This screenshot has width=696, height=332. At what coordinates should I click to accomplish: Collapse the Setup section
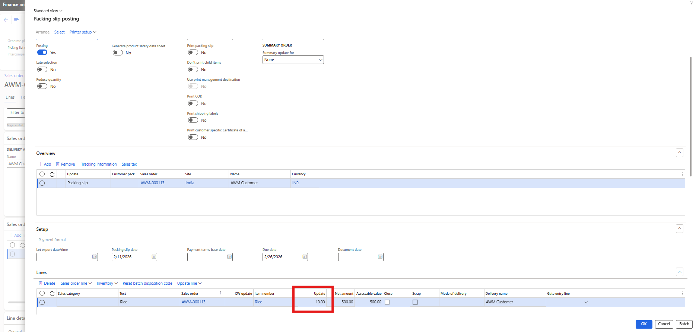pyautogui.click(x=680, y=229)
